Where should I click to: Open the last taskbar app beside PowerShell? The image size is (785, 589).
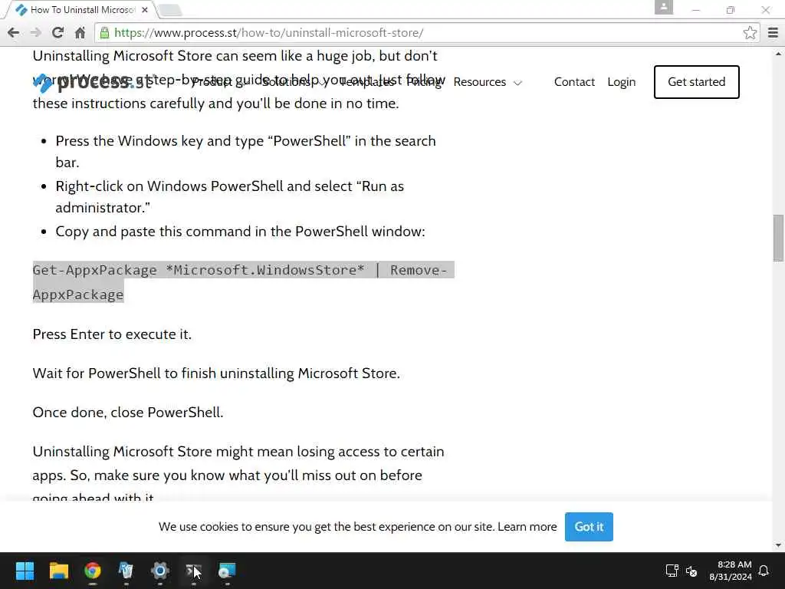point(227,571)
